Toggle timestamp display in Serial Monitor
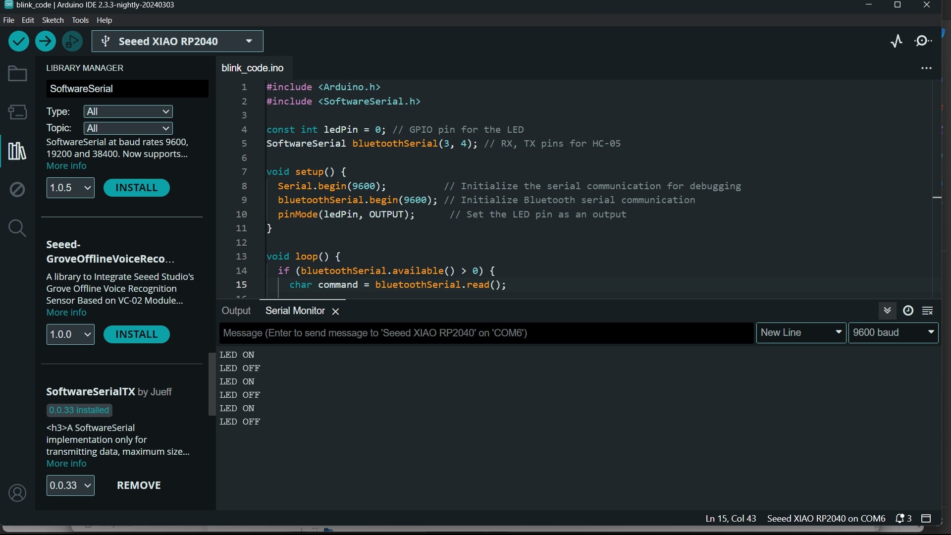The height and width of the screenshot is (535, 951). 908,311
